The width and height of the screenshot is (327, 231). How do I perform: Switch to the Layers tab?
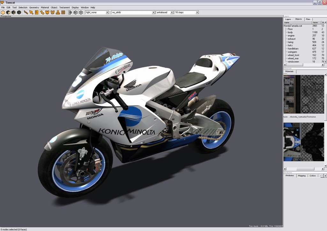pos(288,19)
